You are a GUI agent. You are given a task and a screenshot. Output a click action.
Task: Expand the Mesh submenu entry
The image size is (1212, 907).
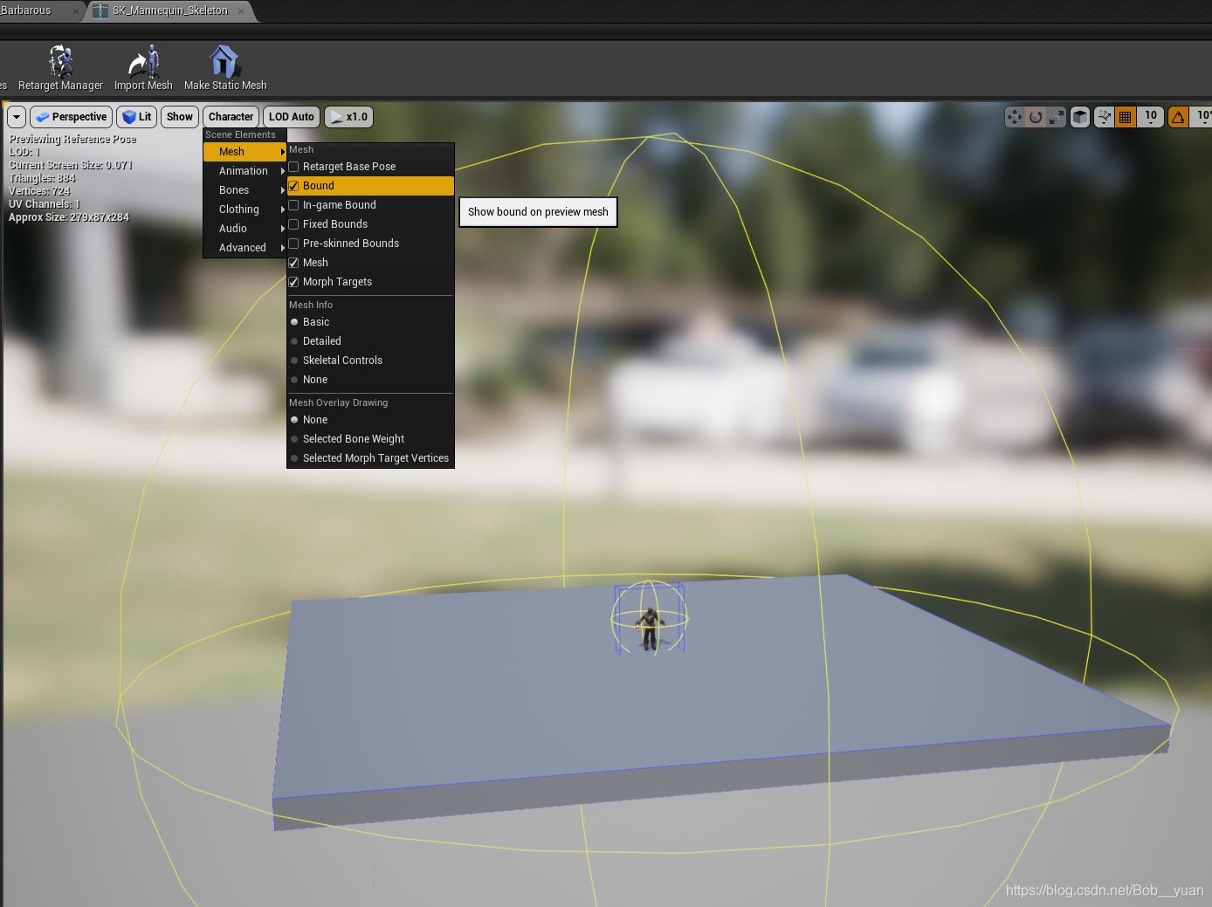(245, 152)
